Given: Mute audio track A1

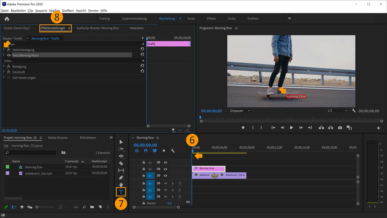Looking at the screenshot, I should pos(165,183).
